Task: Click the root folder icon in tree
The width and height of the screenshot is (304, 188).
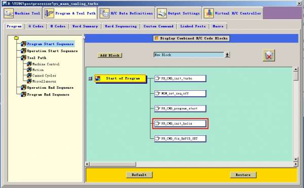Action: pos(17,38)
